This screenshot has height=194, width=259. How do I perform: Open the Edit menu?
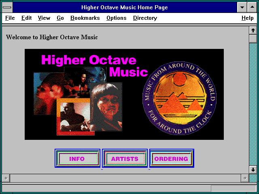[26, 18]
